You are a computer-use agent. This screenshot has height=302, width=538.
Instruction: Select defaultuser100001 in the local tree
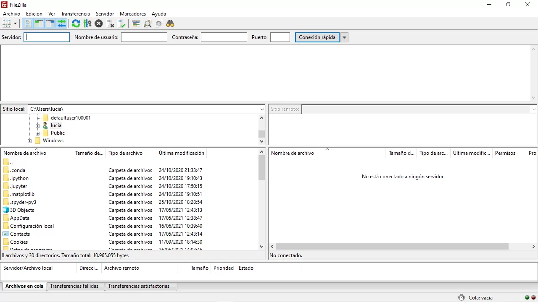71,118
